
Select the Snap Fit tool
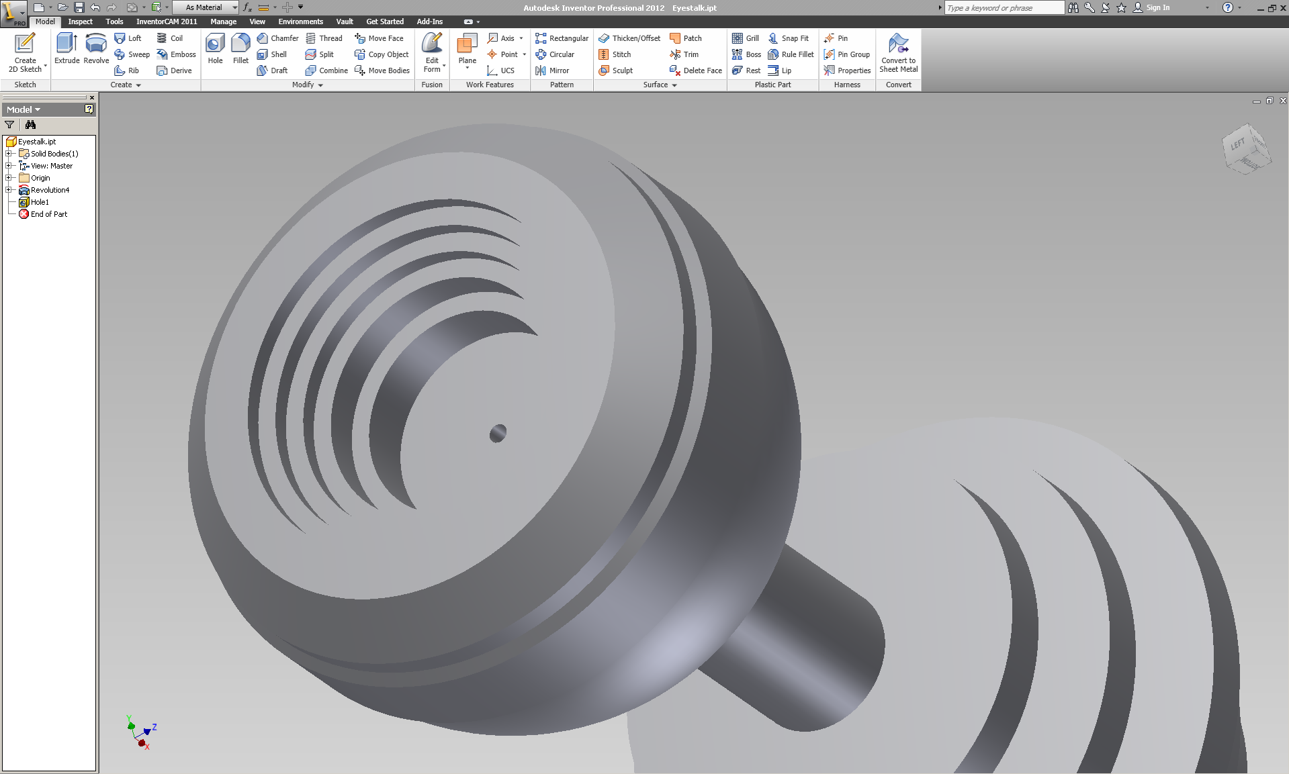[x=789, y=38]
